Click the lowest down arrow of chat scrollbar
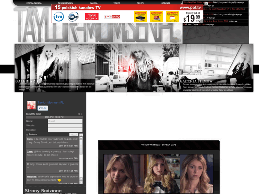The width and height of the screenshot is (259, 194). click(81, 182)
